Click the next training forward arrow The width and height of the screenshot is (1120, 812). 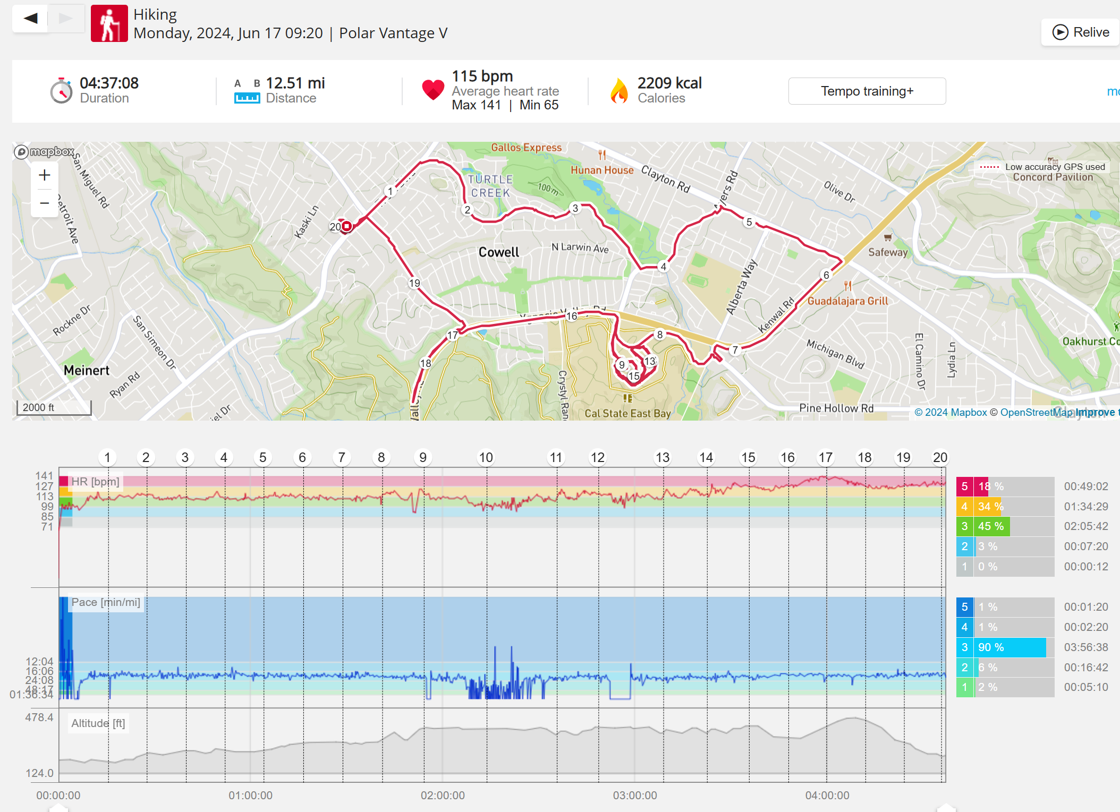(66, 19)
